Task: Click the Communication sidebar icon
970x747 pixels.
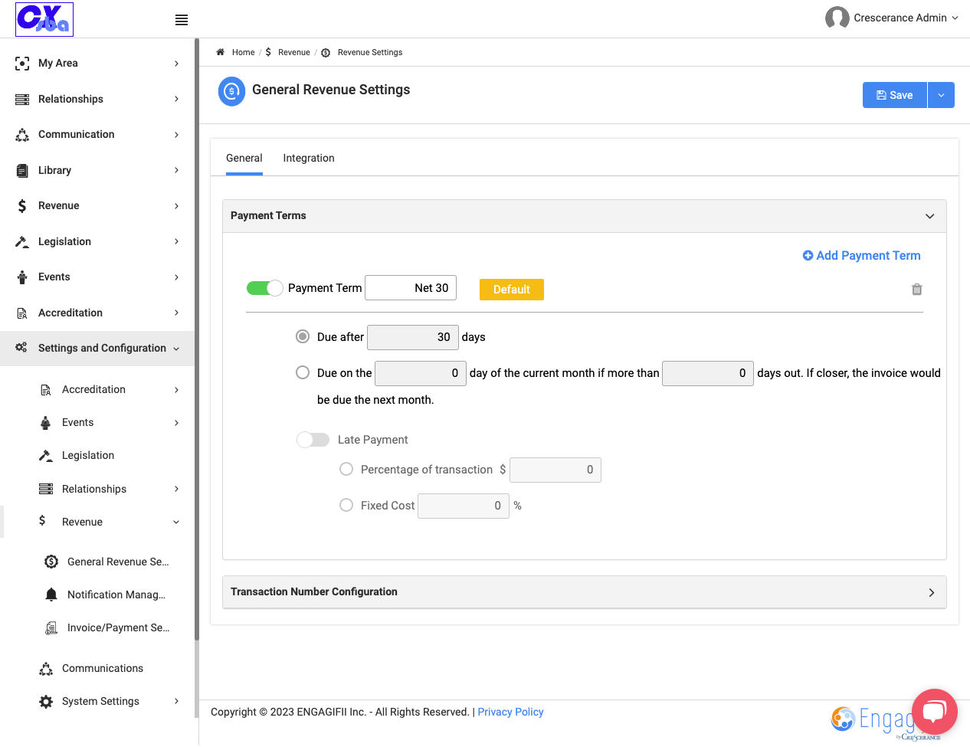Action: click(22, 135)
